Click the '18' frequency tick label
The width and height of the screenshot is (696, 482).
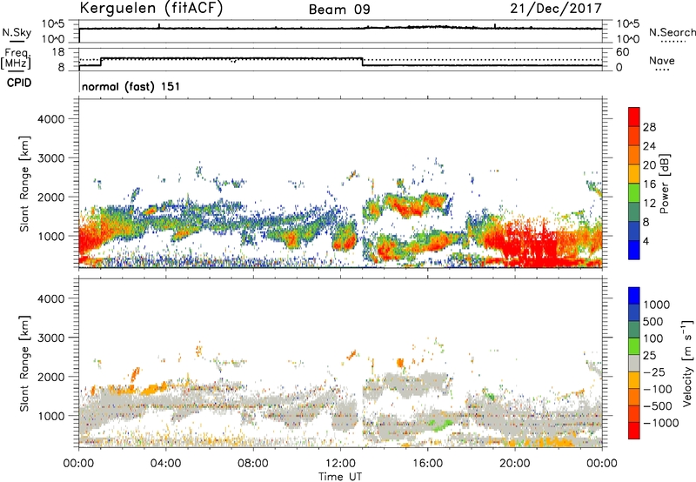[x=58, y=52]
